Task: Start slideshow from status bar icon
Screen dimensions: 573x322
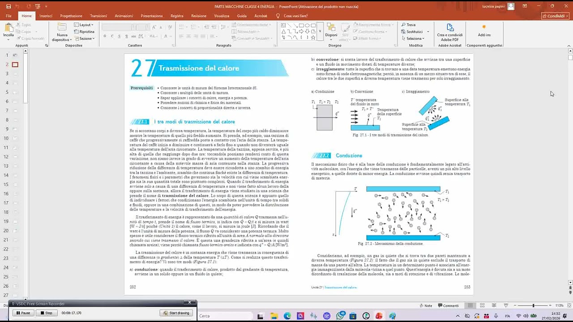Action: pyautogui.click(x=506, y=305)
